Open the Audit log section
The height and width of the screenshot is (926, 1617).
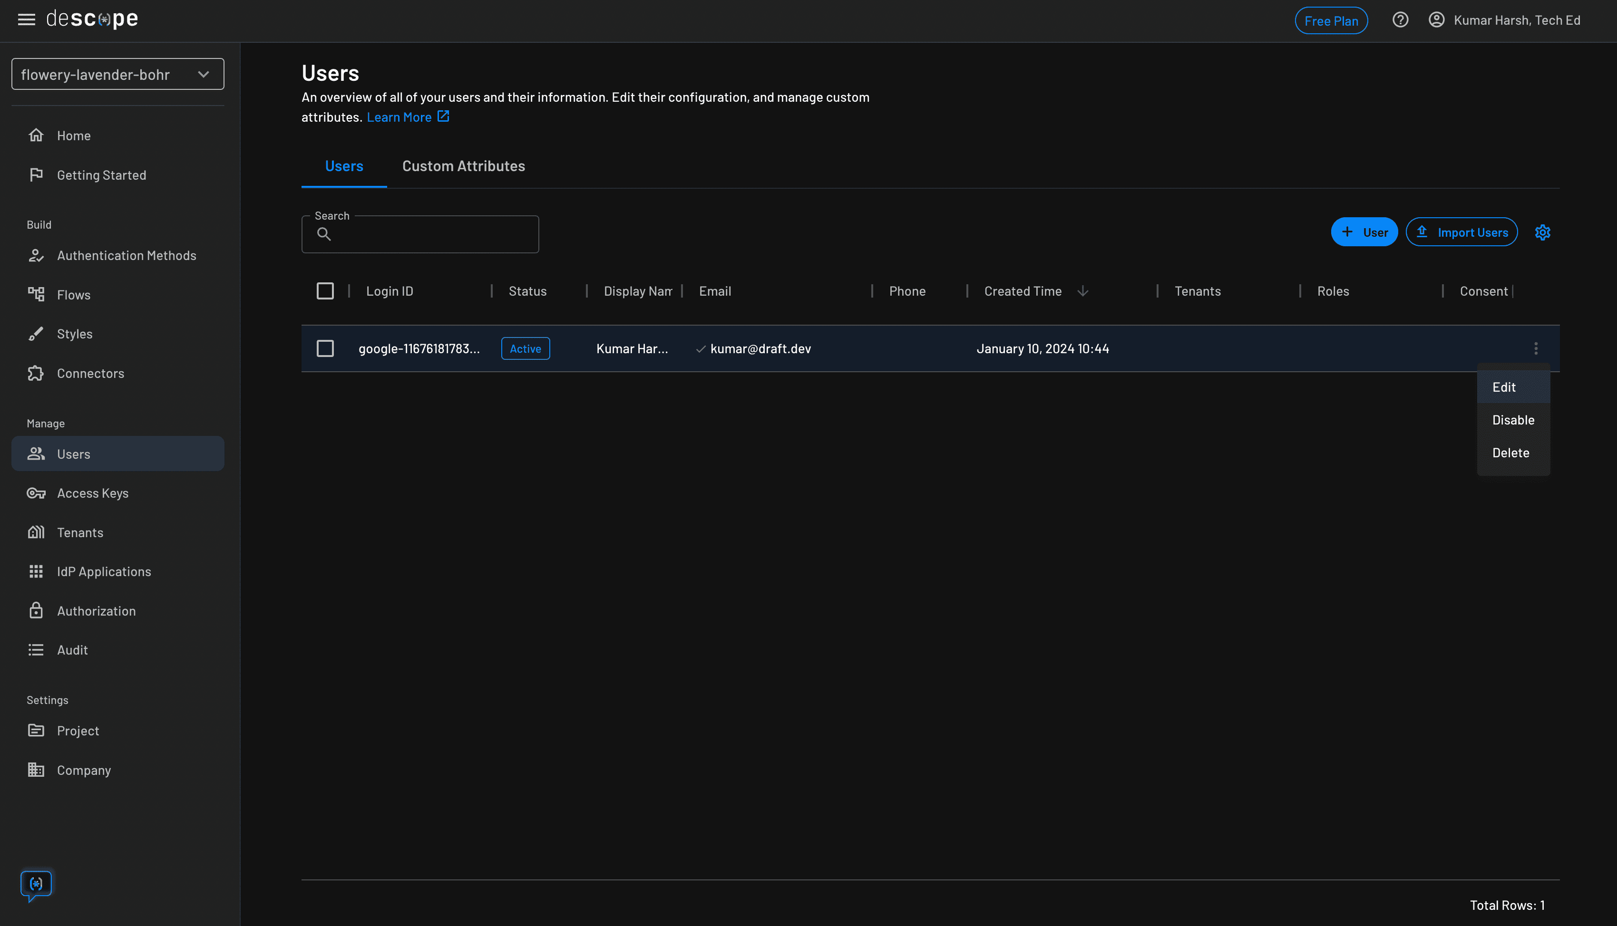coord(72,649)
